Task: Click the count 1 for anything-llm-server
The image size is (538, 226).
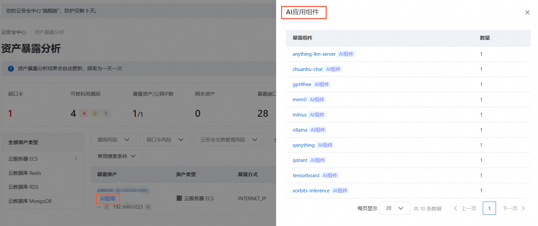Action: tap(481, 54)
